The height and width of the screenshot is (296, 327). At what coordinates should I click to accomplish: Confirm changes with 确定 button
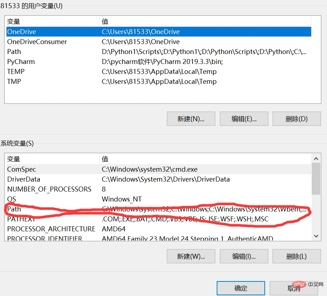click(241, 288)
